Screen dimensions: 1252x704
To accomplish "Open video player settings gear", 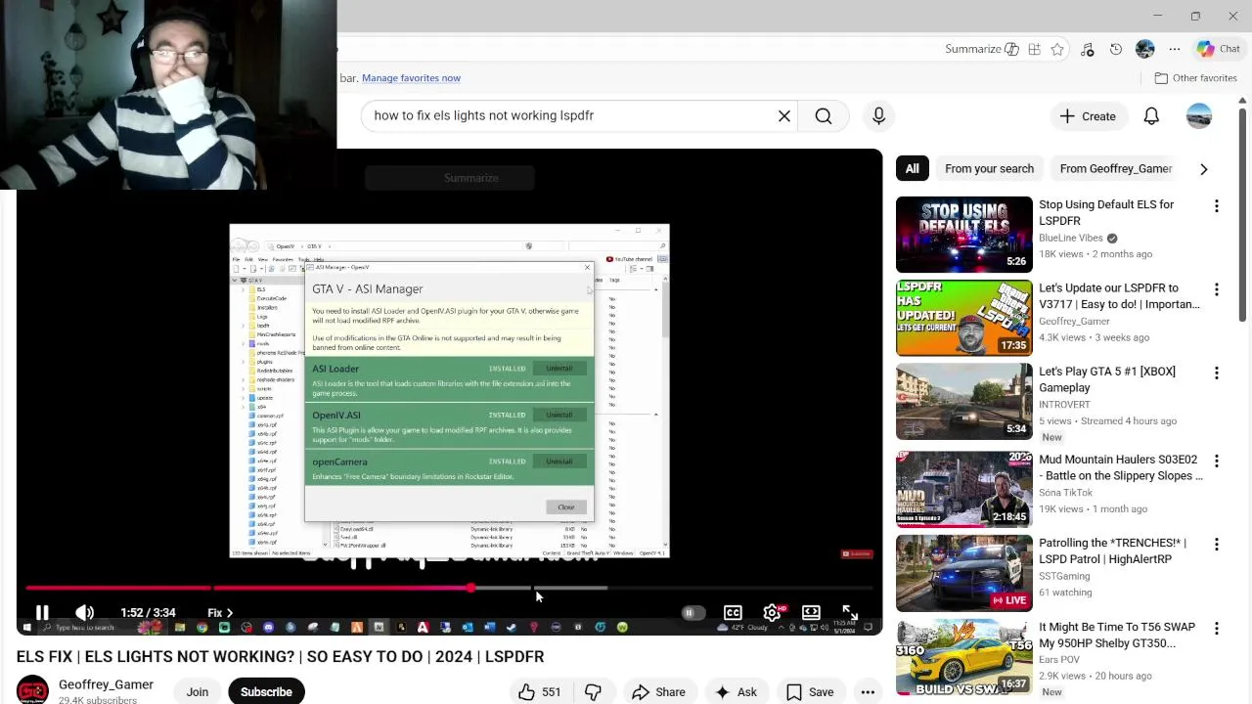I will point(772,612).
